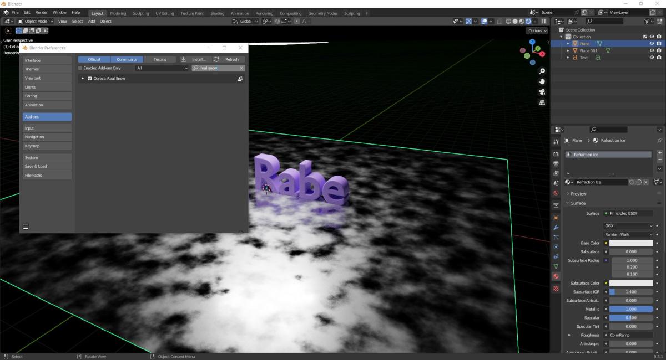Viewport: 666px width, 360px height.
Task: Toggle the Object: Real Snow add-on checkbox
Action: [x=90, y=79]
